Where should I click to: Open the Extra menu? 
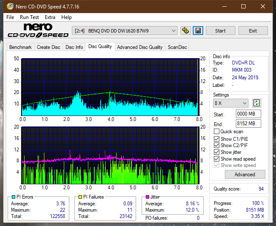(50, 17)
